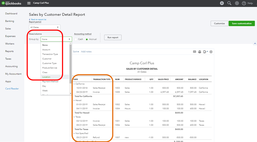
Task: Open the search magnifier icon
Action: tap(229, 3)
